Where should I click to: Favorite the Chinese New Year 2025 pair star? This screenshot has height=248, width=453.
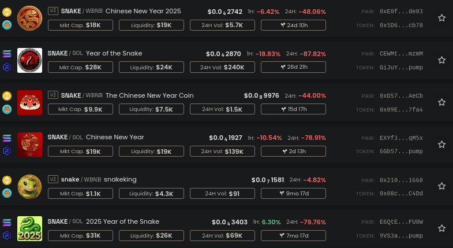click(441, 18)
